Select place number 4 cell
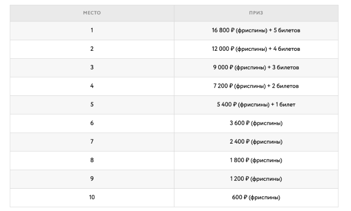Viewport: 351px width, 211px height. click(92, 86)
